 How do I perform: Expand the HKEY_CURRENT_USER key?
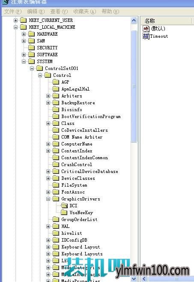click(x=15, y=20)
